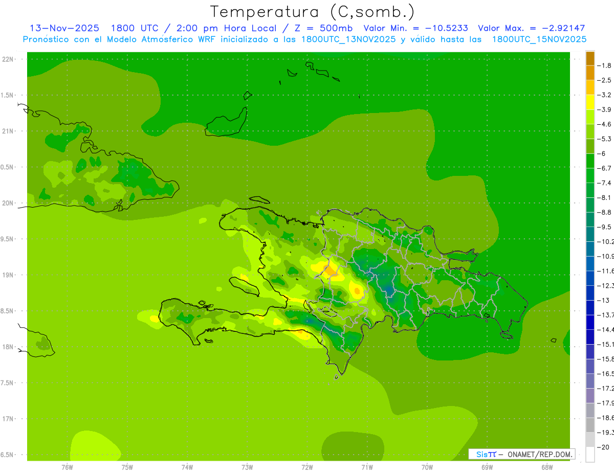Click "Valor Max. = -2.92147"

click(532, 28)
